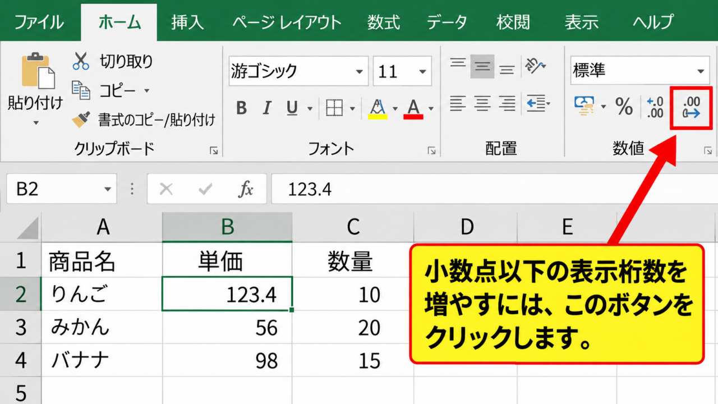
Task: Apply yellow fill color
Action: (x=378, y=108)
